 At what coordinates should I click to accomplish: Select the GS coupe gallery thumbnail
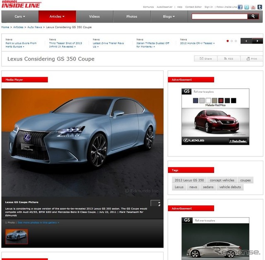tap(17, 236)
